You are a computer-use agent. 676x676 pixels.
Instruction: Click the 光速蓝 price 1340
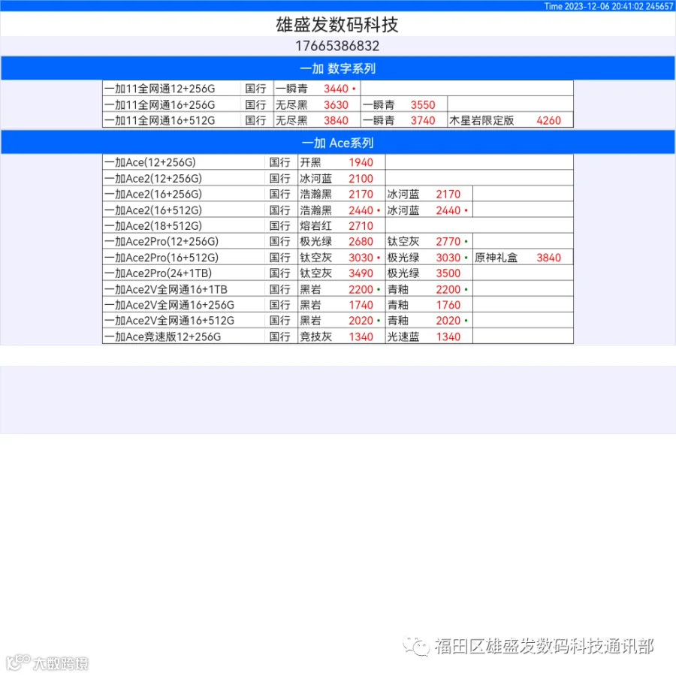[448, 336]
